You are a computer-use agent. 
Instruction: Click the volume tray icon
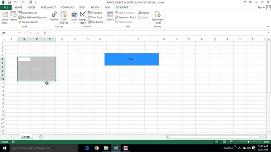[x=249, y=148]
